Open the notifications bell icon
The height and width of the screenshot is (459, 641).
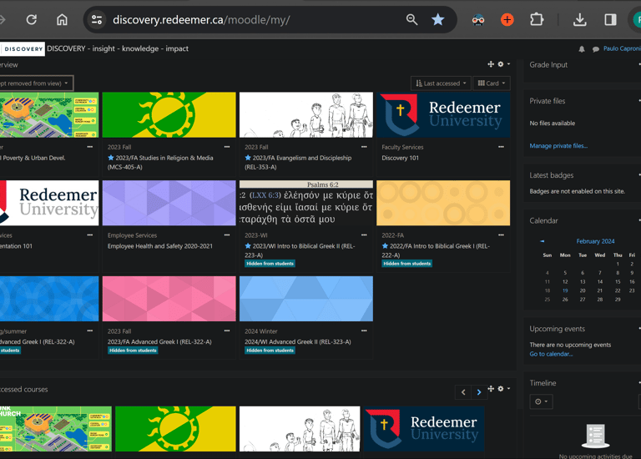coord(582,49)
